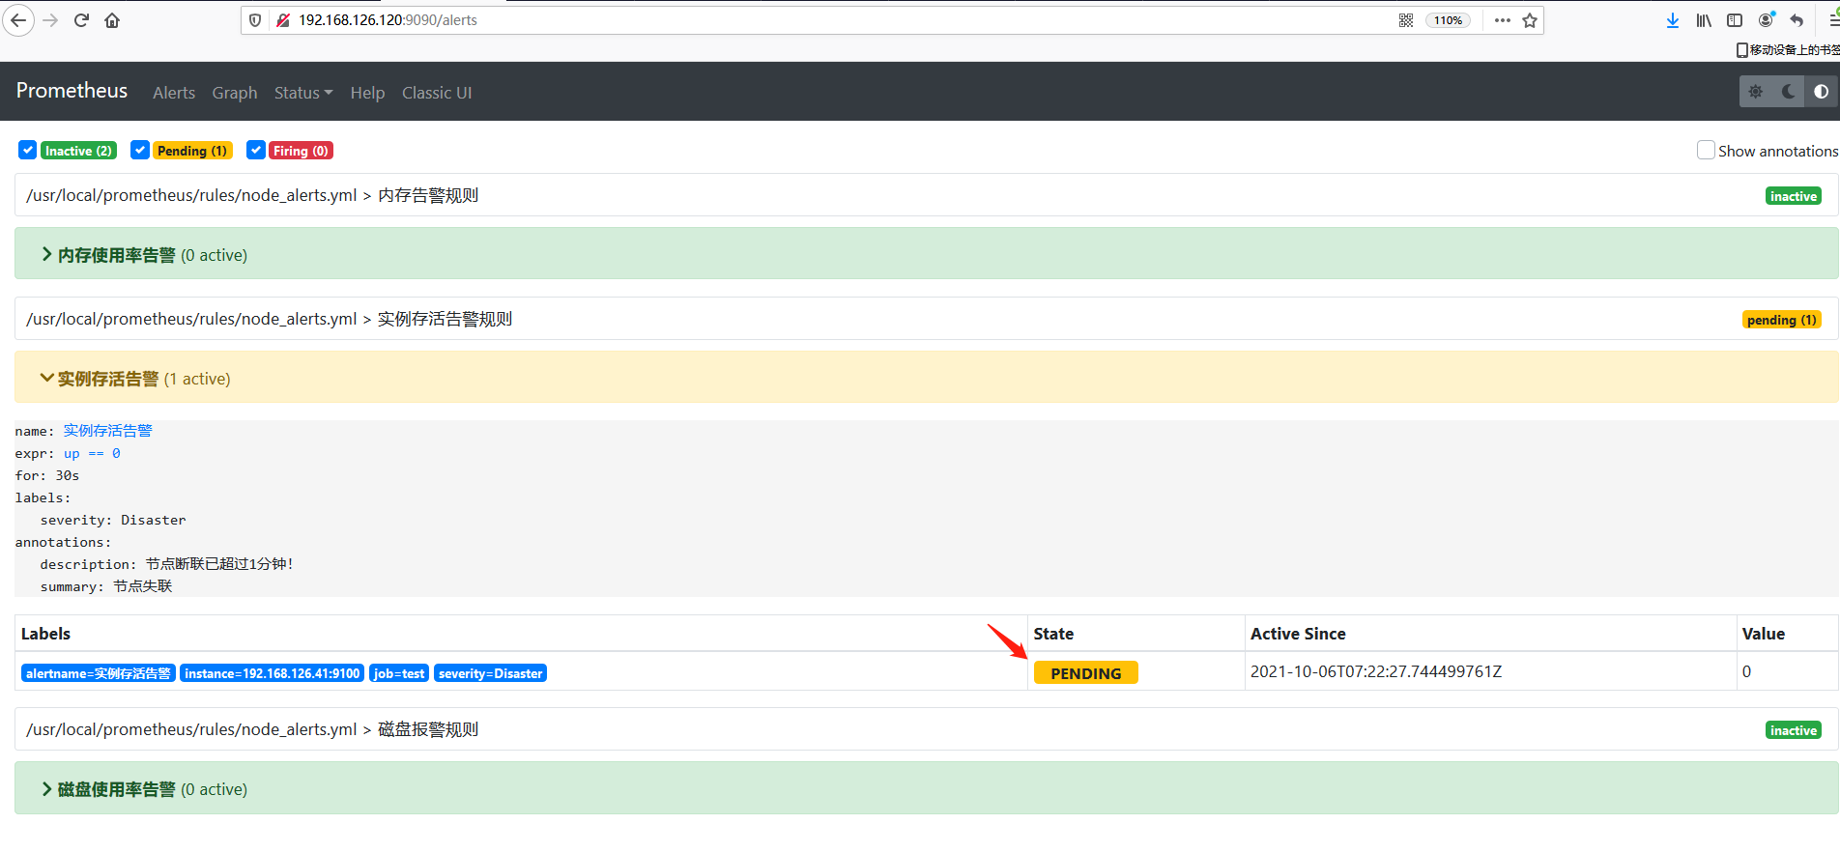Open the Firefox account avatar icon
The height and width of the screenshot is (852, 1840).
click(1767, 20)
